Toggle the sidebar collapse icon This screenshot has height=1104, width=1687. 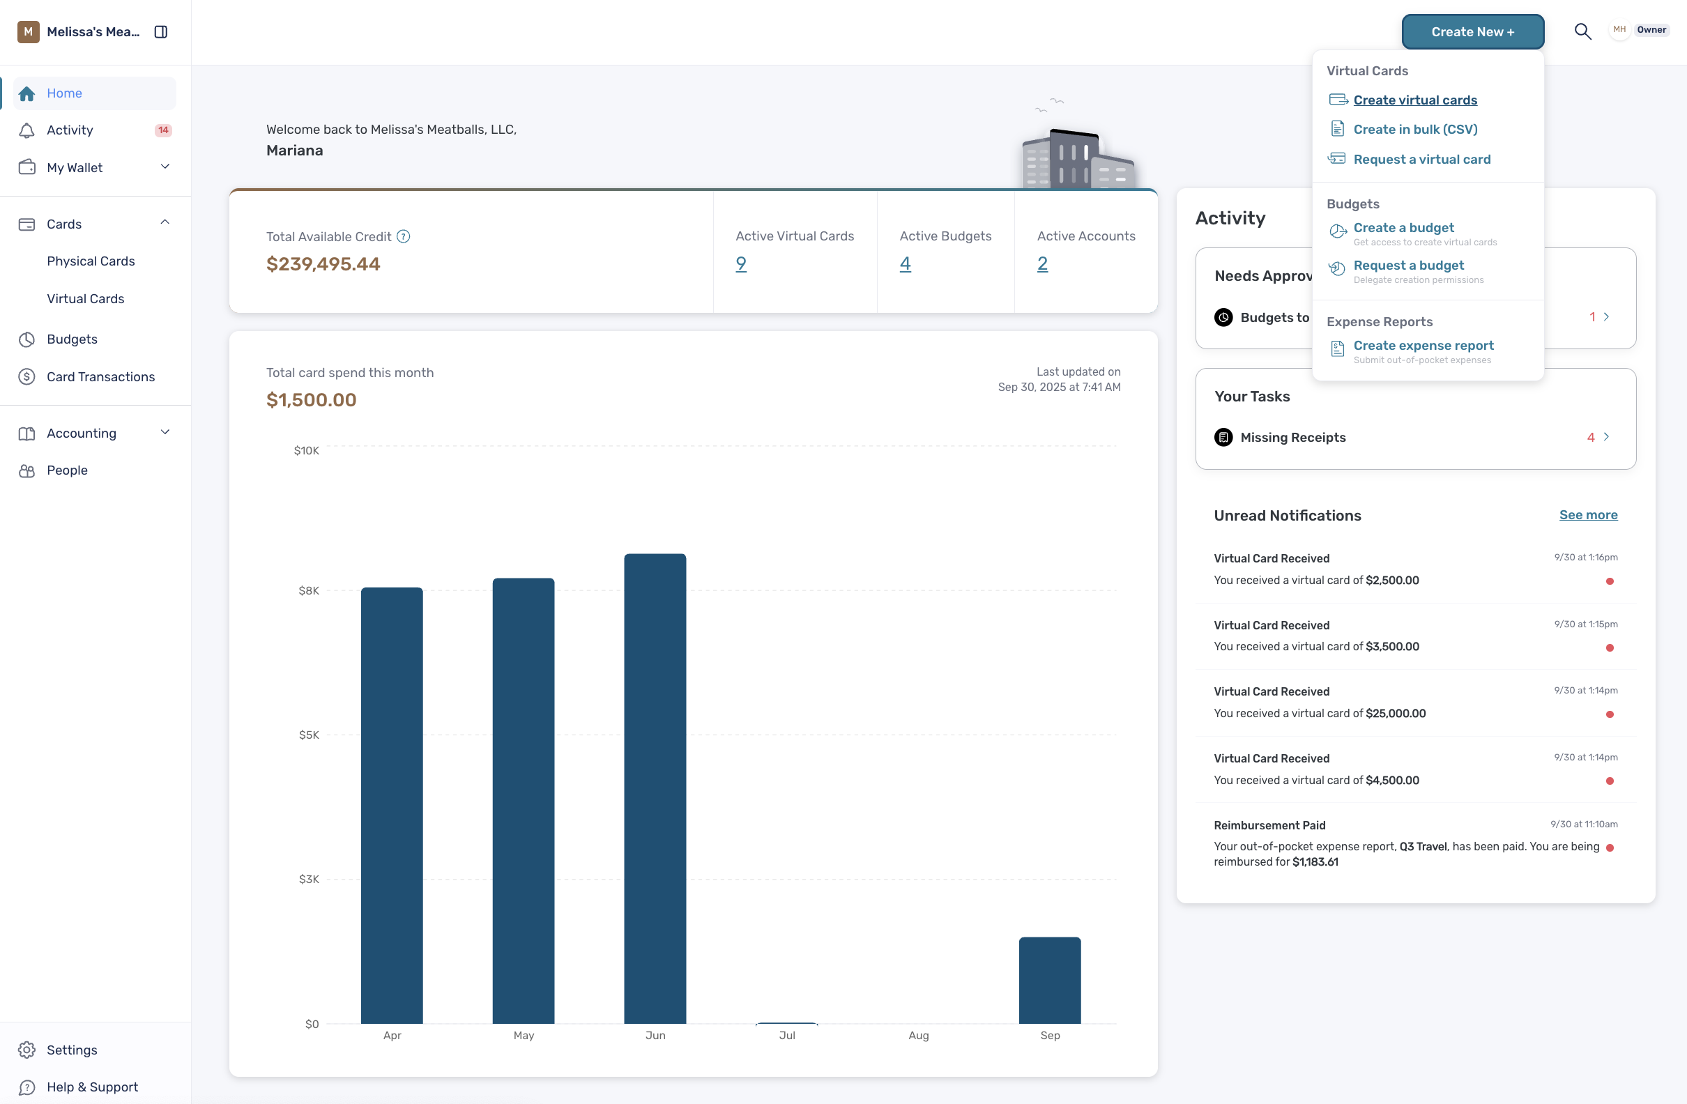coord(161,32)
